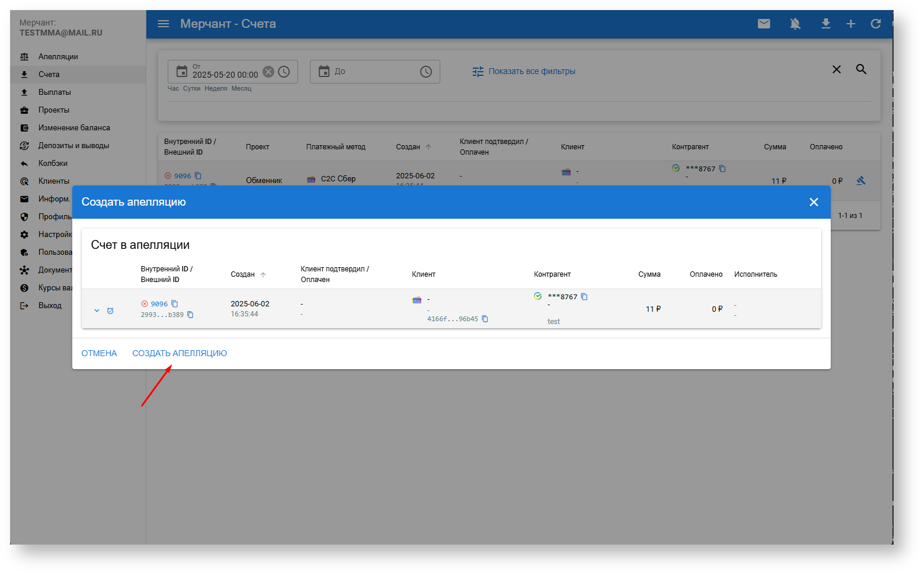This screenshot has width=922, height=573.
Task: Open the hamburger navigation menu
Action: [x=164, y=24]
